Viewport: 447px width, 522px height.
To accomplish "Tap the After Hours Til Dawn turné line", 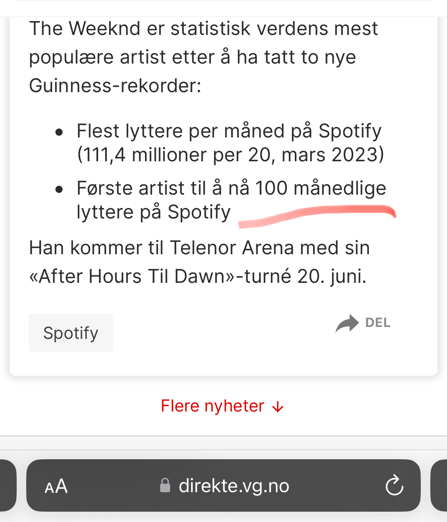I will pyautogui.click(x=197, y=276).
